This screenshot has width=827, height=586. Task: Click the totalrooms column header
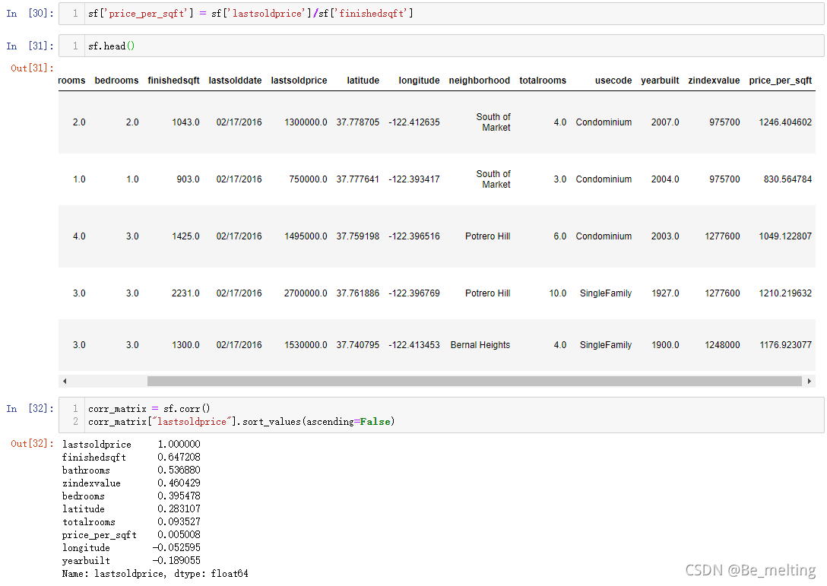click(x=543, y=80)
